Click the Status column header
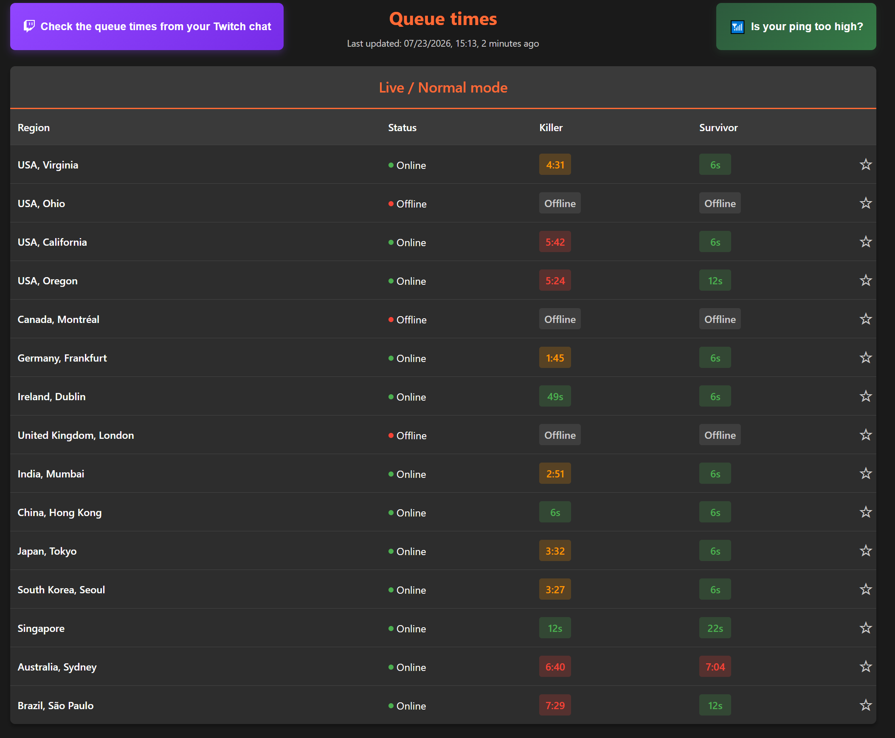895x738 pixels. pos(402,128)
